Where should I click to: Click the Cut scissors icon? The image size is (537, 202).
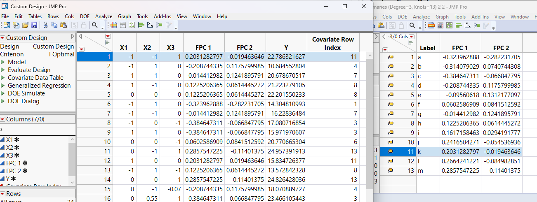(45, 26)
